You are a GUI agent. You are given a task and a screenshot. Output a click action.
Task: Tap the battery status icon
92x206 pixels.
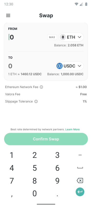click(86, 4)
